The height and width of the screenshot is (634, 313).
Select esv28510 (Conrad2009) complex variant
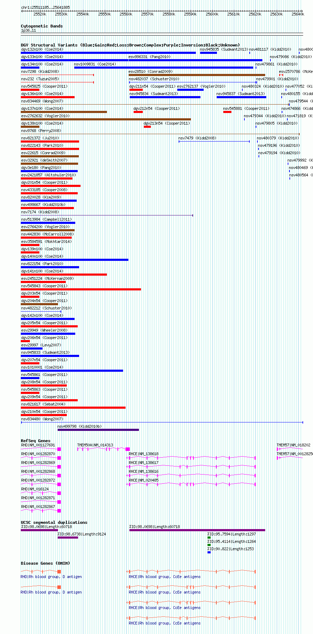coord(197,75)
